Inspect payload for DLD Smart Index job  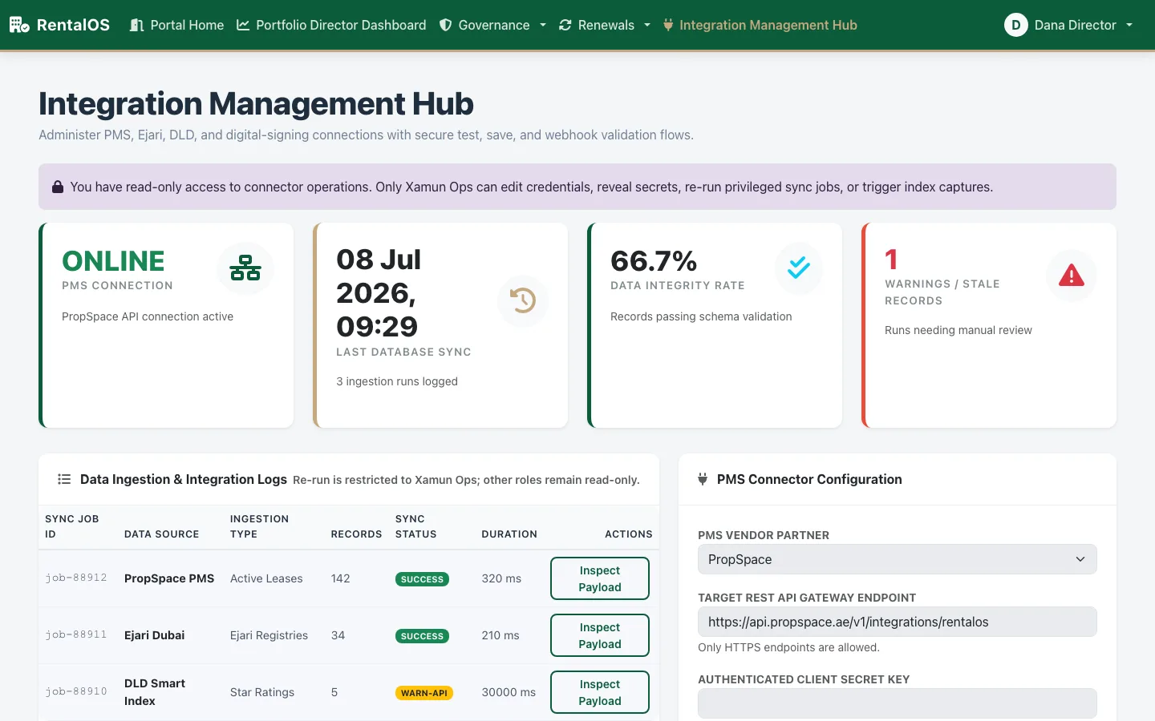[600, 692]
